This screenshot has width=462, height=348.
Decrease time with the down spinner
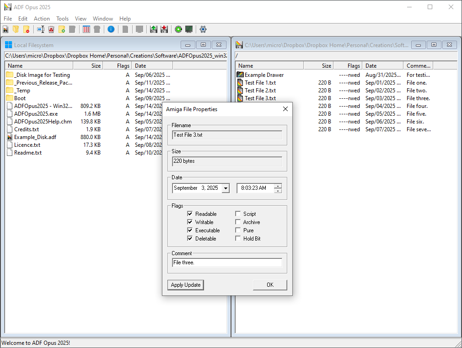278,190
